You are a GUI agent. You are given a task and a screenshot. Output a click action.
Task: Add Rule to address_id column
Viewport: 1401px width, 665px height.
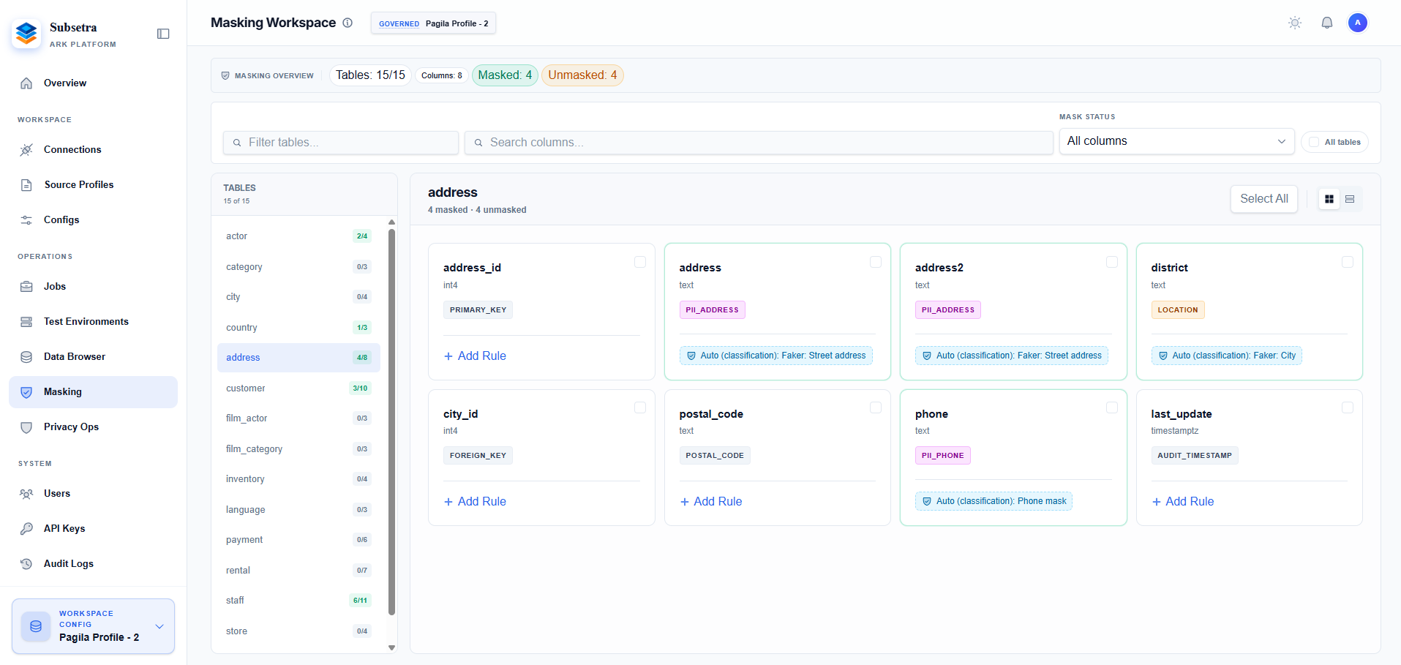point(475,356)
